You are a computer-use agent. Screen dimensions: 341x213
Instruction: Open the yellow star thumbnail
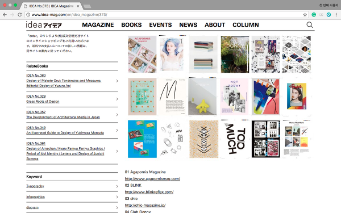(202, 97)
